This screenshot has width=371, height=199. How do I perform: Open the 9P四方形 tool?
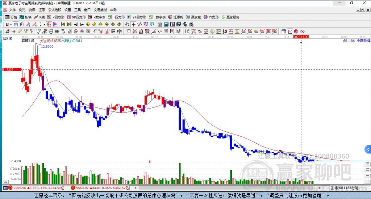[x=76, y=17]
